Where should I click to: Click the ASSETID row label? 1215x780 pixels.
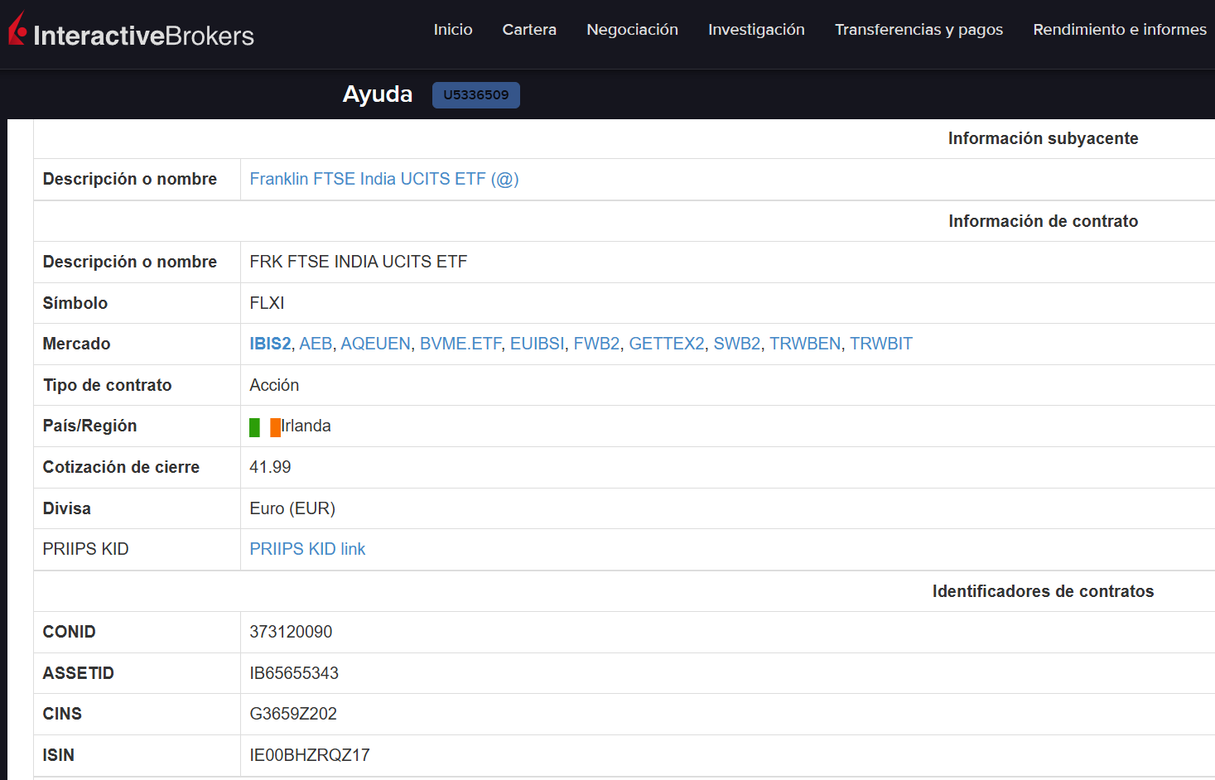point(79,673)
